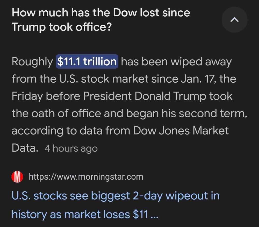This screenshot has width=259, height=227.
Task: Click 'Trump took office?' heading line
Action: tap(62, 27)
